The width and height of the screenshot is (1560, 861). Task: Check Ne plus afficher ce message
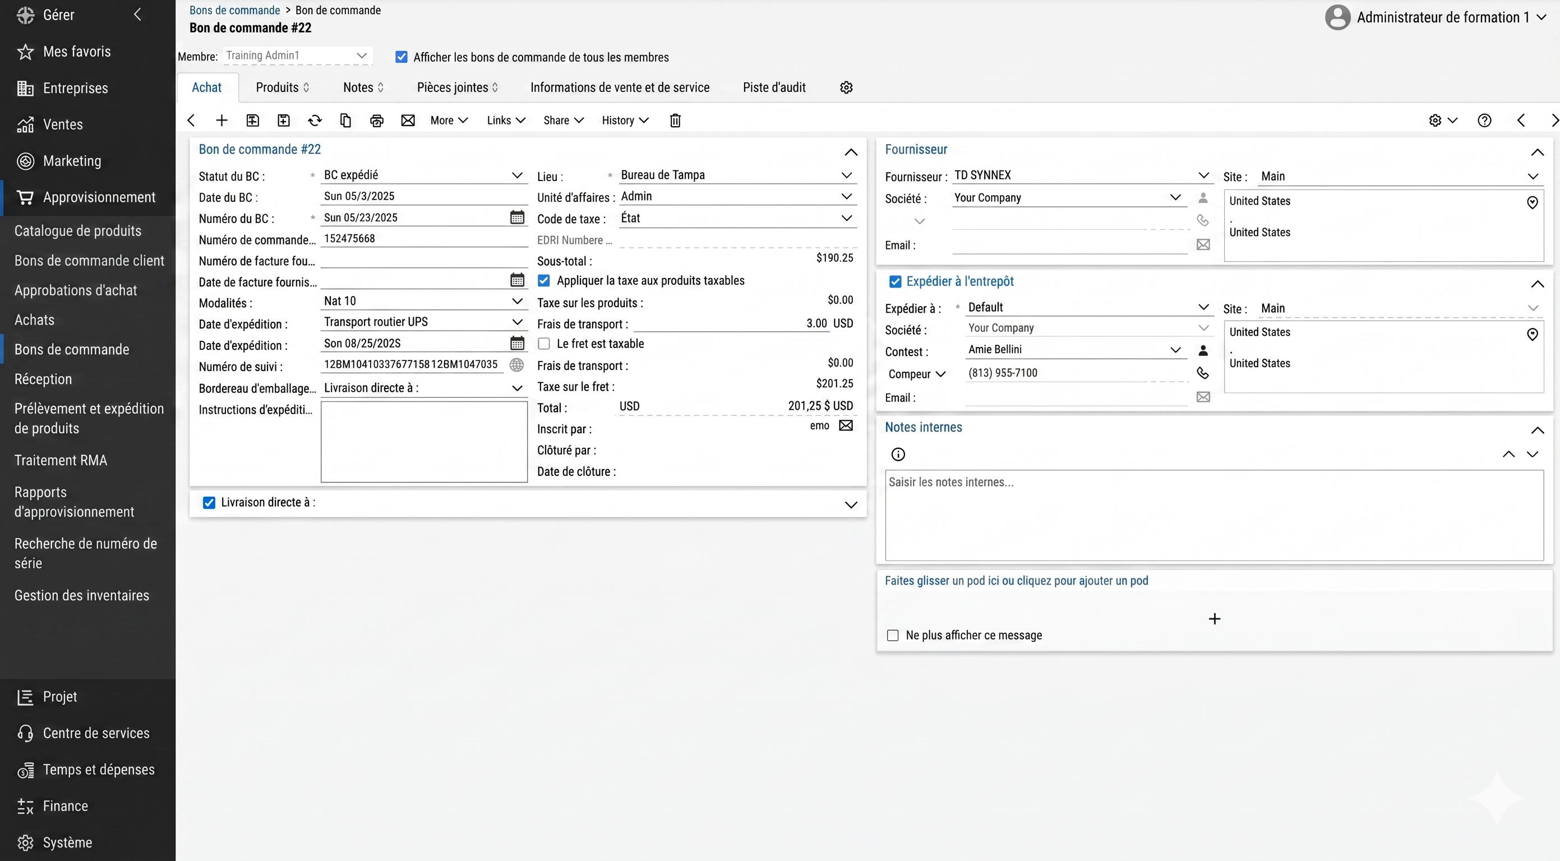[x=893, y=635]
